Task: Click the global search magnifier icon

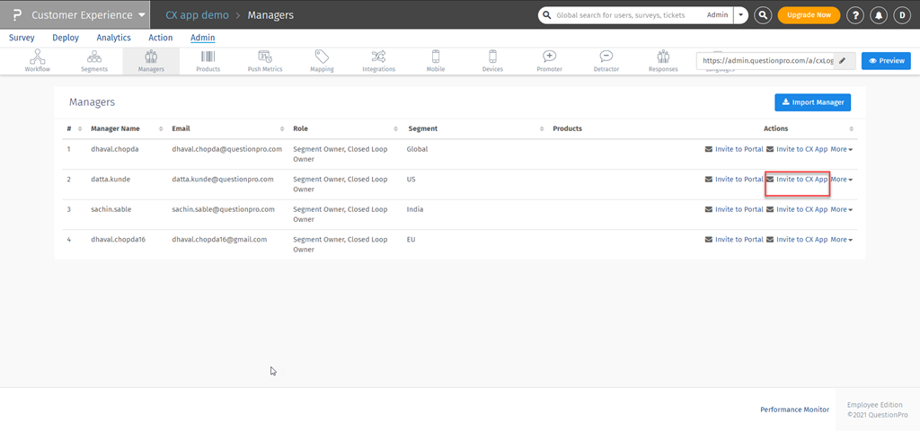Action: 763,15
